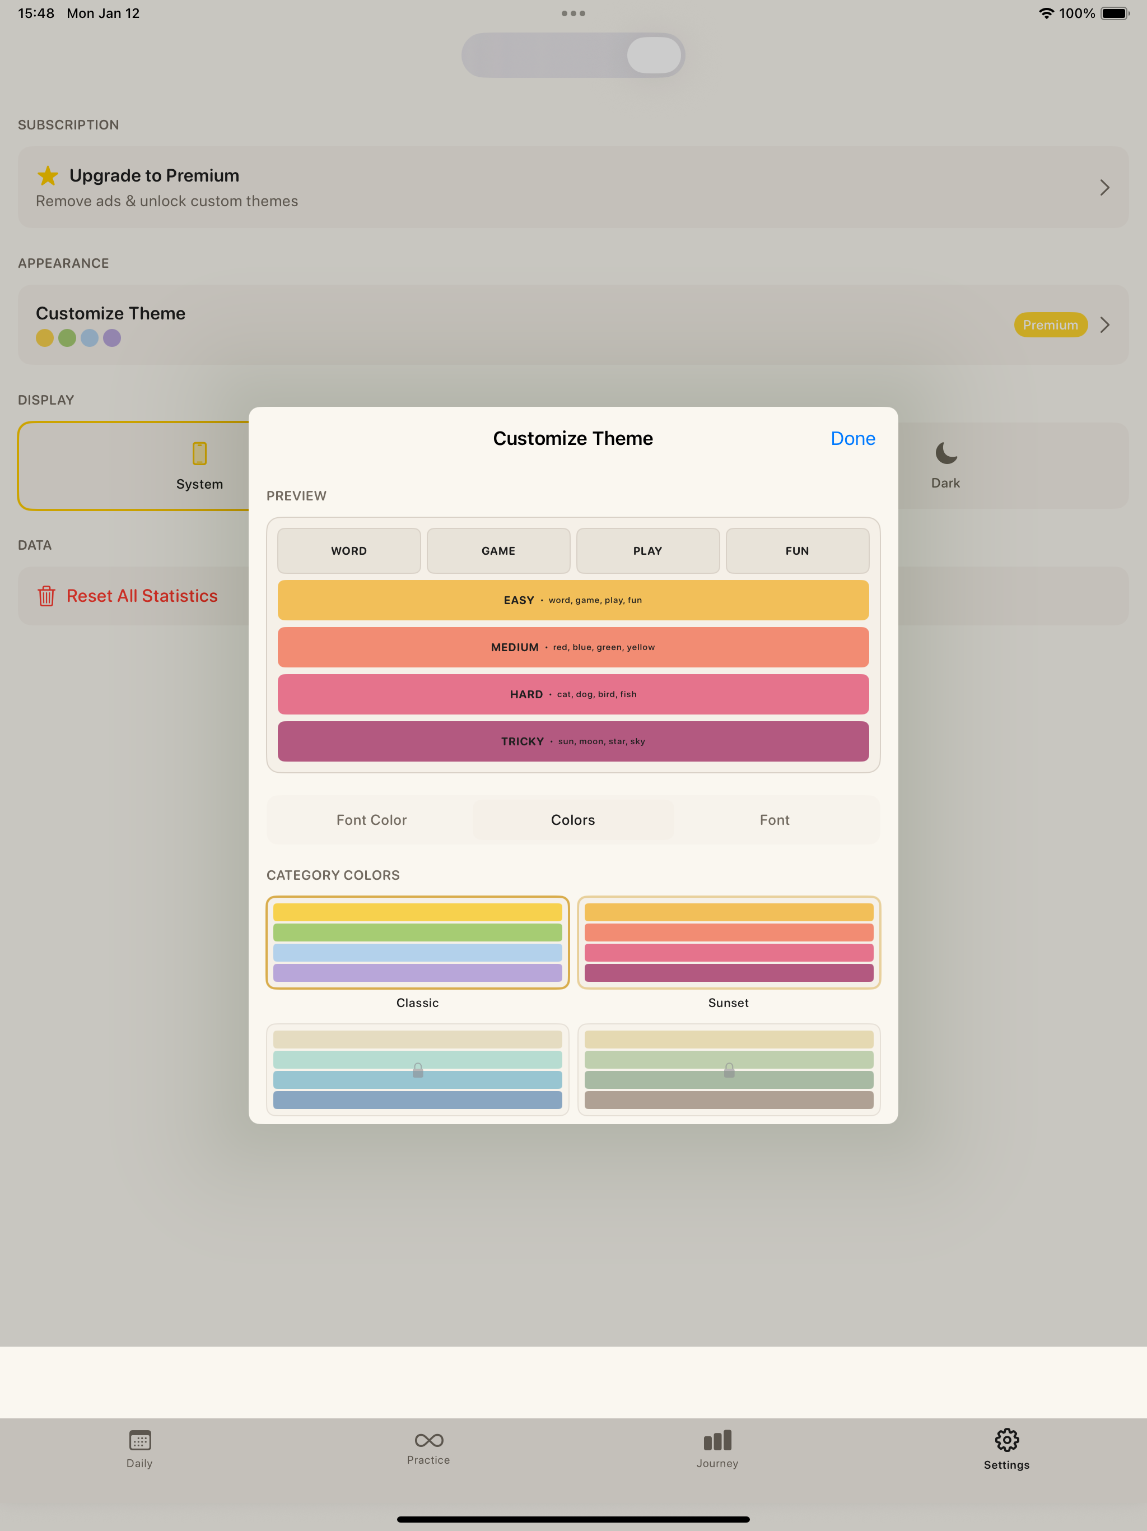
Task: Open the Daily calendar tab icon
Action: click(x=140, y=1440)
